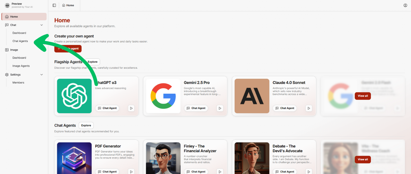411x174 pixels.
Task: Open the Gemini 2.5 Pro Google logo
Action: coord(163,96)
